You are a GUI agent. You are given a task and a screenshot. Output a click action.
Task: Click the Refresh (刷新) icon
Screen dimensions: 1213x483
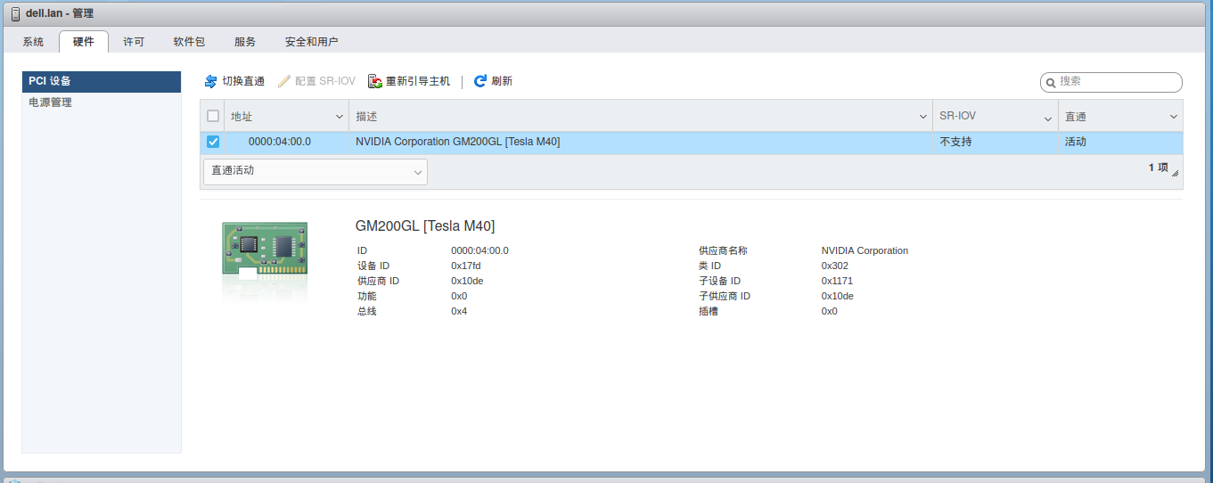[480, 81]
